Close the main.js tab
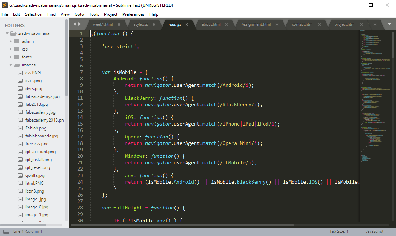 [187, 24]
